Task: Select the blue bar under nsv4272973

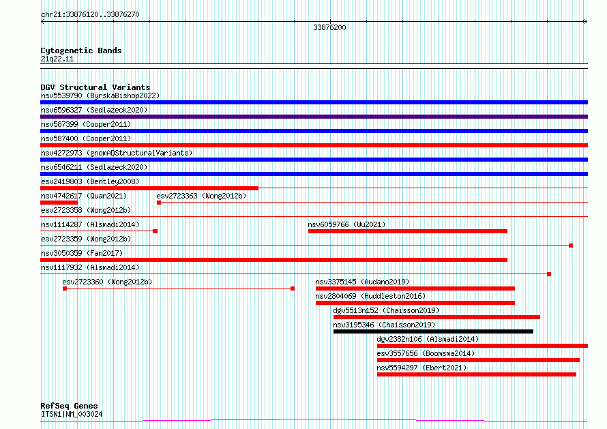Action: coord(314,160)
